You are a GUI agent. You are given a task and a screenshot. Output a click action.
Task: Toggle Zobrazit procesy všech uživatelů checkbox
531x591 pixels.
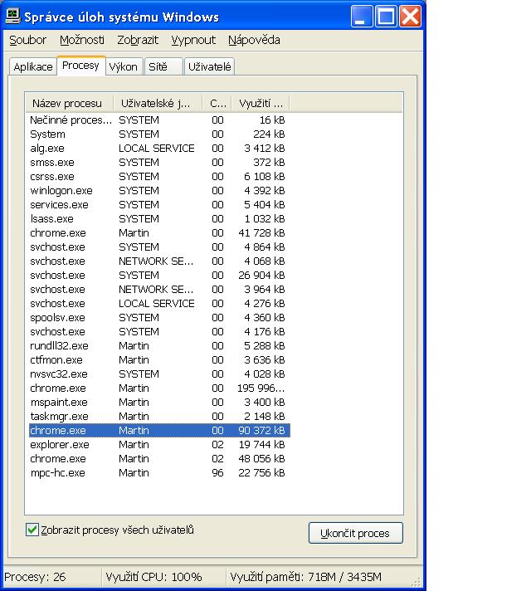(33, 530)
